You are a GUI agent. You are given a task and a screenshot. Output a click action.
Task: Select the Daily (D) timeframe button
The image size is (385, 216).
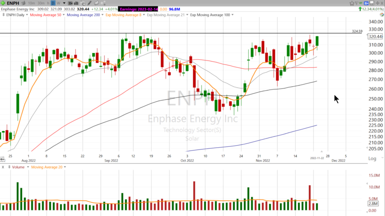pos(53,3)
